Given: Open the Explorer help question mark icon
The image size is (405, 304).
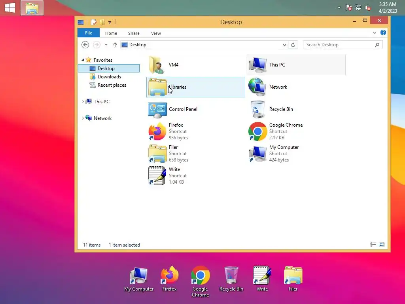Looking at the screenshot, I should pyautogui.click(x=383, y=32).
